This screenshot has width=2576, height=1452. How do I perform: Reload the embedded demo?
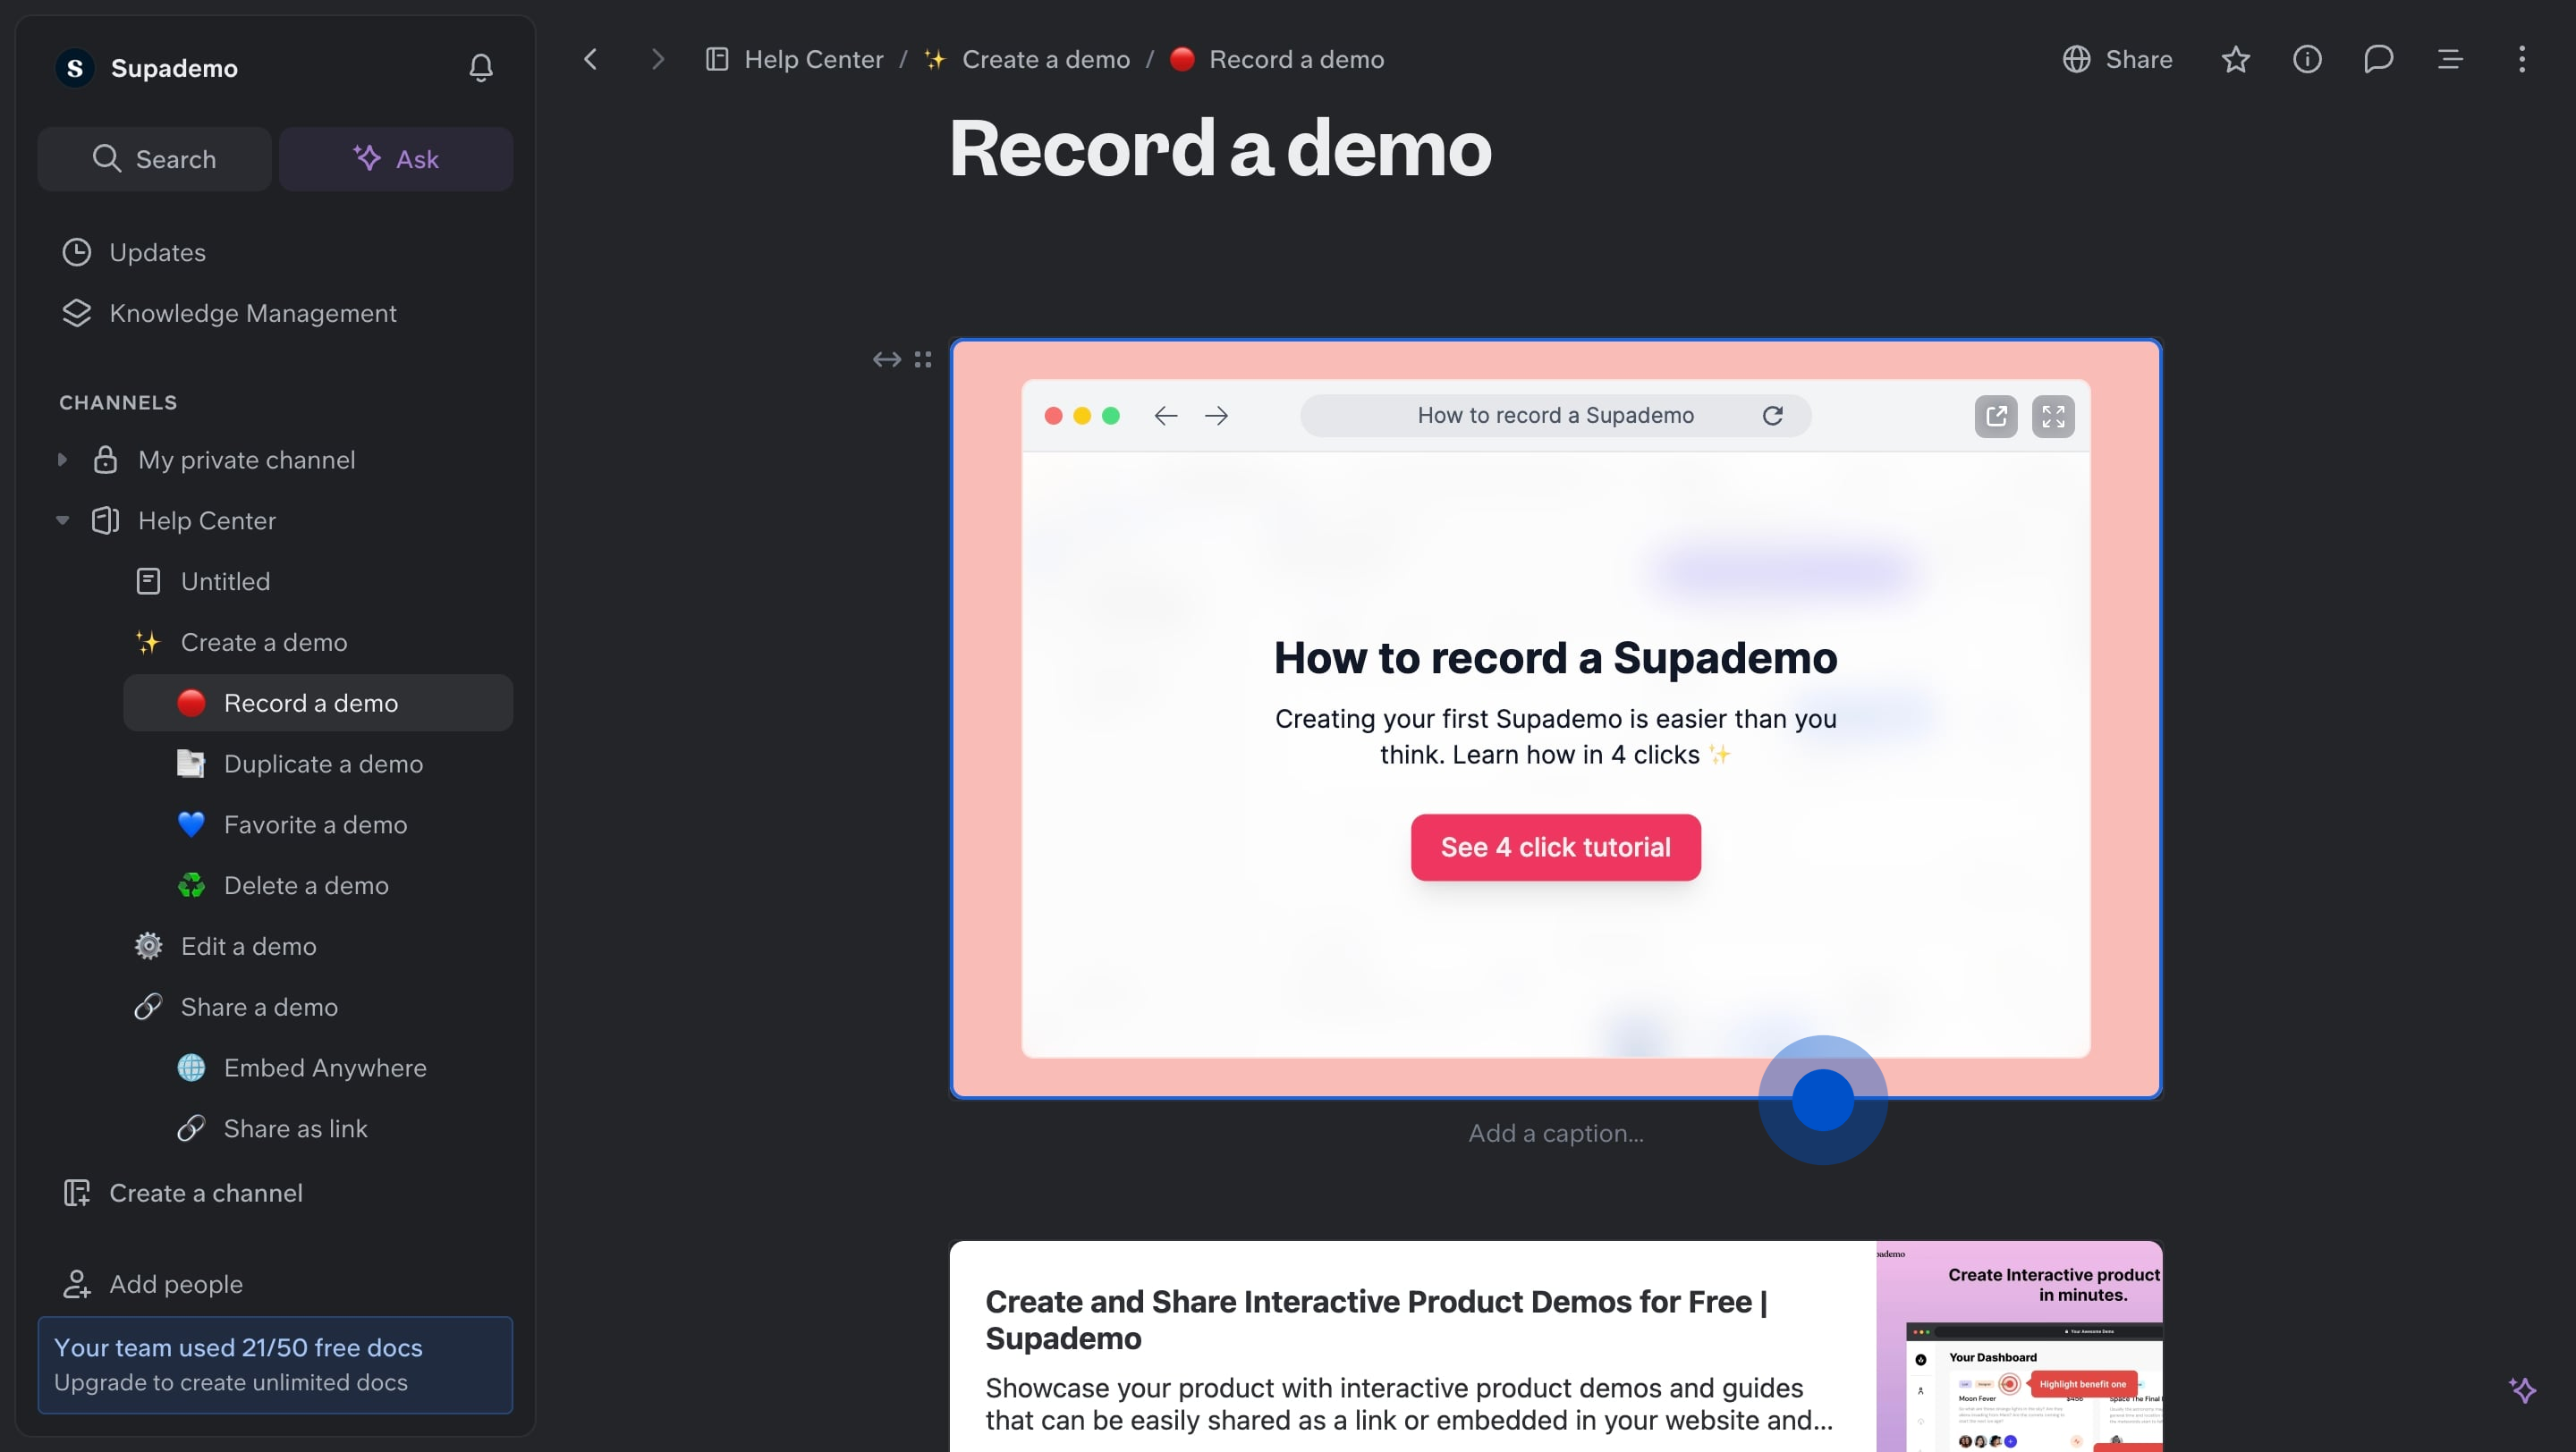point(1772,416)
